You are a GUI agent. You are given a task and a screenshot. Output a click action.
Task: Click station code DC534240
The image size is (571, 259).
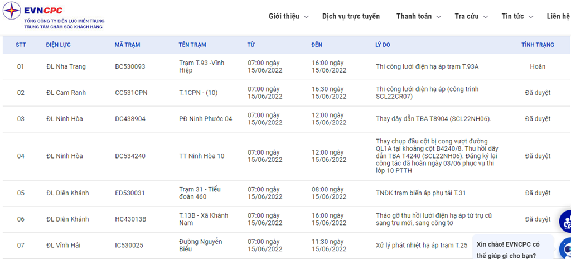point(130,156)
